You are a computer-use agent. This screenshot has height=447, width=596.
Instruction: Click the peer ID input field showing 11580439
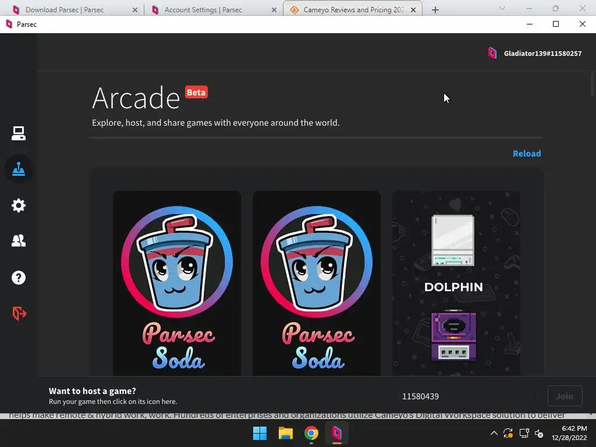point(467,396)
